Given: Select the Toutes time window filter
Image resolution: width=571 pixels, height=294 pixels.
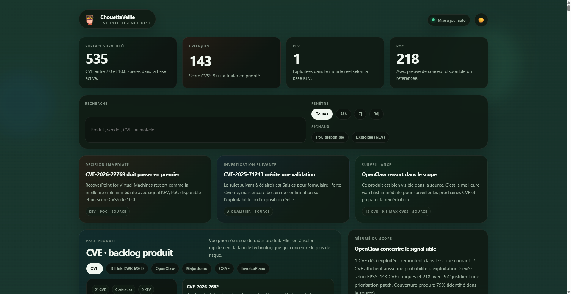Looking at the screenshot, I should pyautogui.click(x=322, y=114).
